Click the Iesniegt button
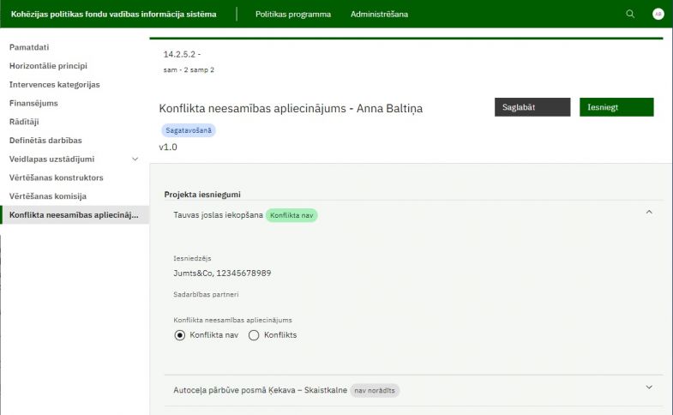This screenshot has height=415, width=673. pos(616,107)
